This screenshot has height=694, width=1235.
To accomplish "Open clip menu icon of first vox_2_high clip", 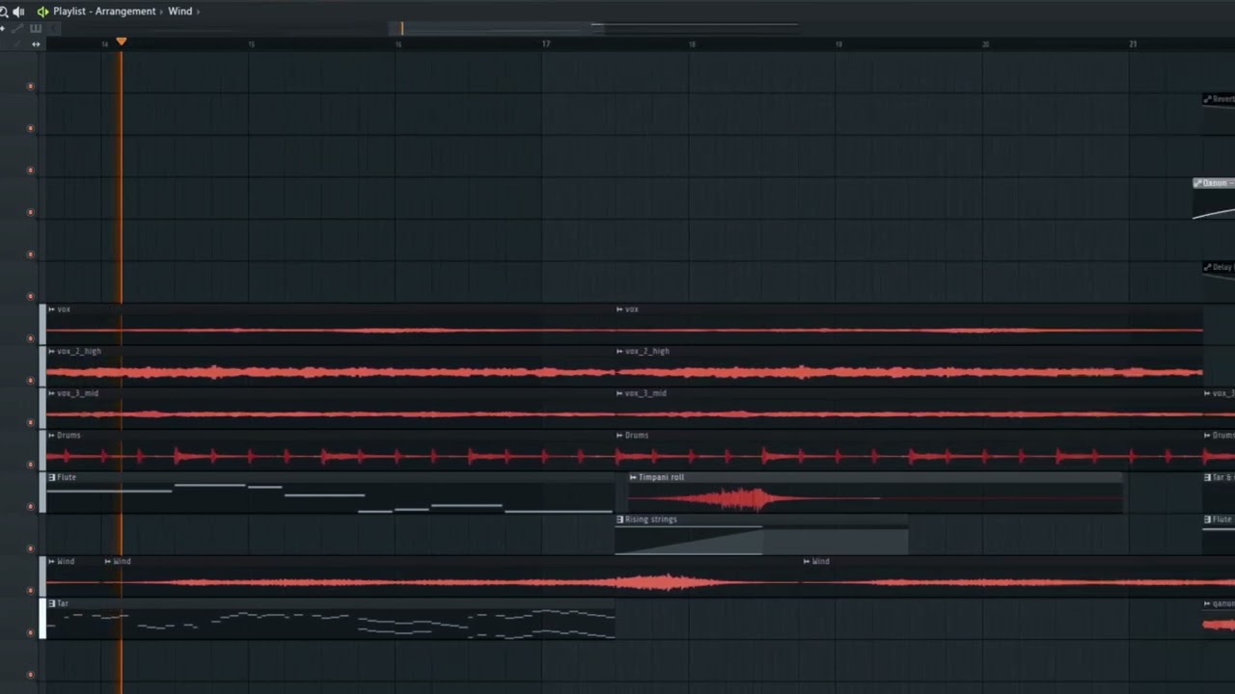I will coord(52,351).
